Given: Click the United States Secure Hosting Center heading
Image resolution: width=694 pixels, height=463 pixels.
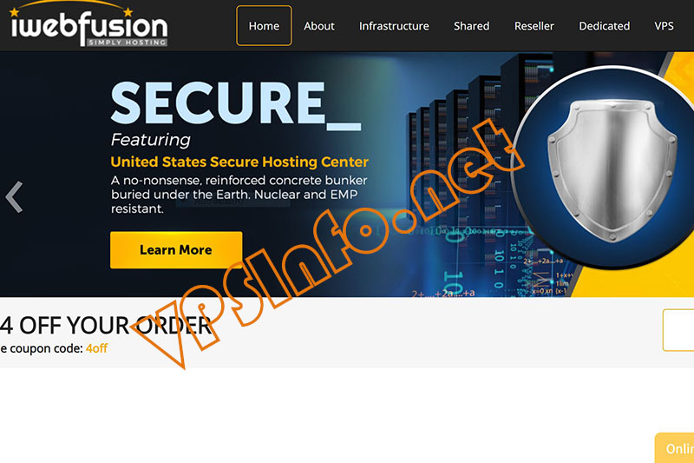Looking at the screenshot, I should [239, 162].
